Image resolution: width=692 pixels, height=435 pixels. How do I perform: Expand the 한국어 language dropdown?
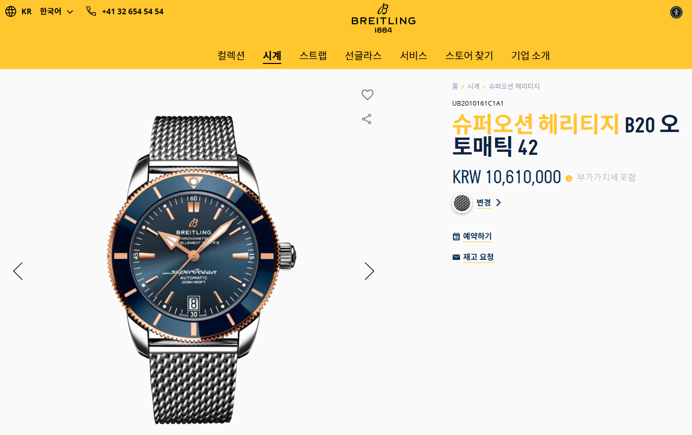56,11
